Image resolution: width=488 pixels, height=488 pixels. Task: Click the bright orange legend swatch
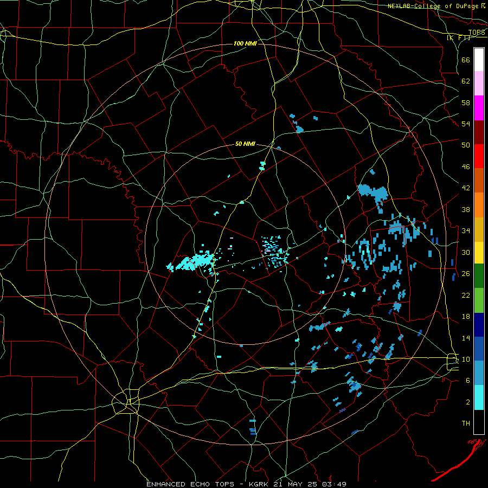pyautogui.click(x=479, y=205)
